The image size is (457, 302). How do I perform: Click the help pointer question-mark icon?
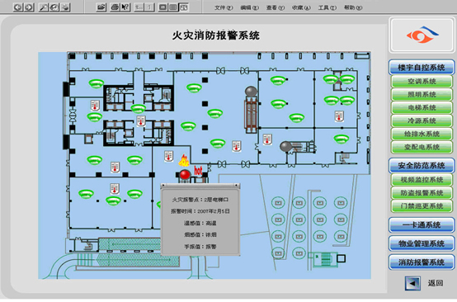(125, 7)
